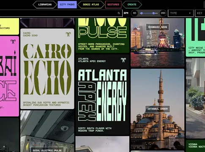This screenshot has width=205, height=152.
Task: Open the Gestures tab
Action: point(113,5)
